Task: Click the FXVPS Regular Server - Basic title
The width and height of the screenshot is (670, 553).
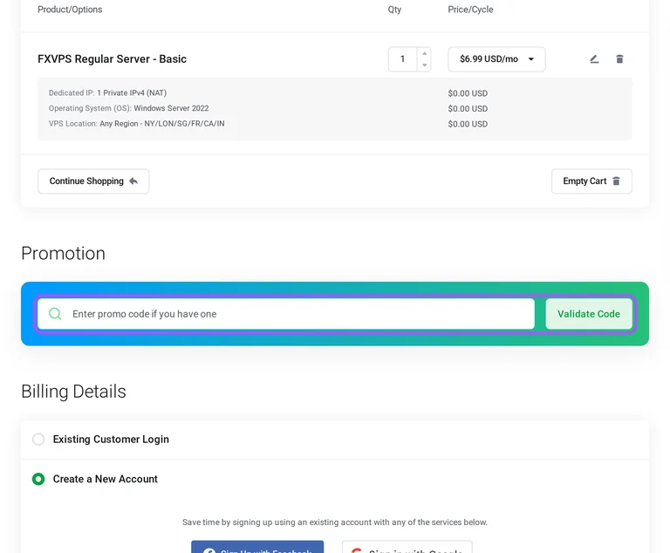Action: click(112, 59)
